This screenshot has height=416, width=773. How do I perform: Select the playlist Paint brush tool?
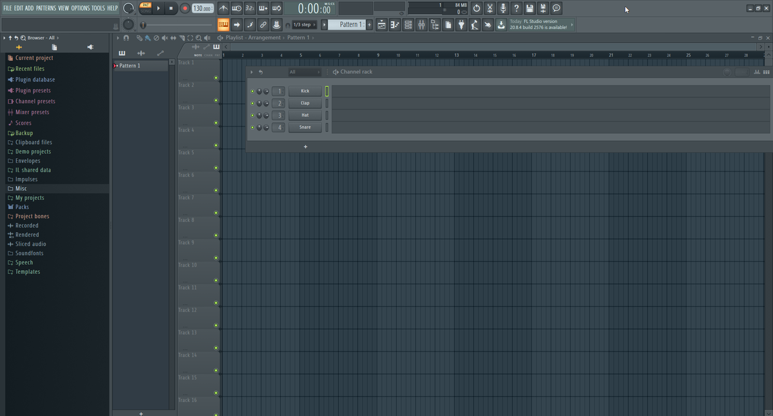(148, 38)
